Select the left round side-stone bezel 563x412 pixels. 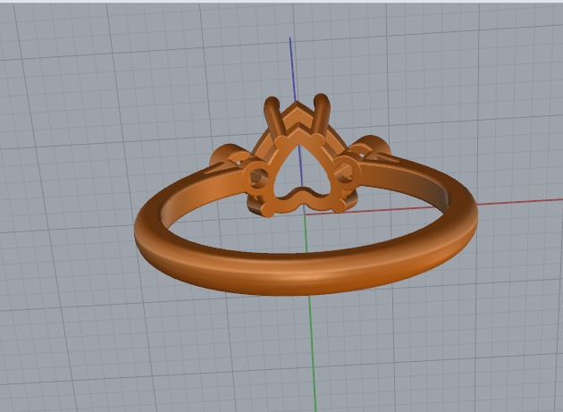pyautogui.click(x=257, y=177)
